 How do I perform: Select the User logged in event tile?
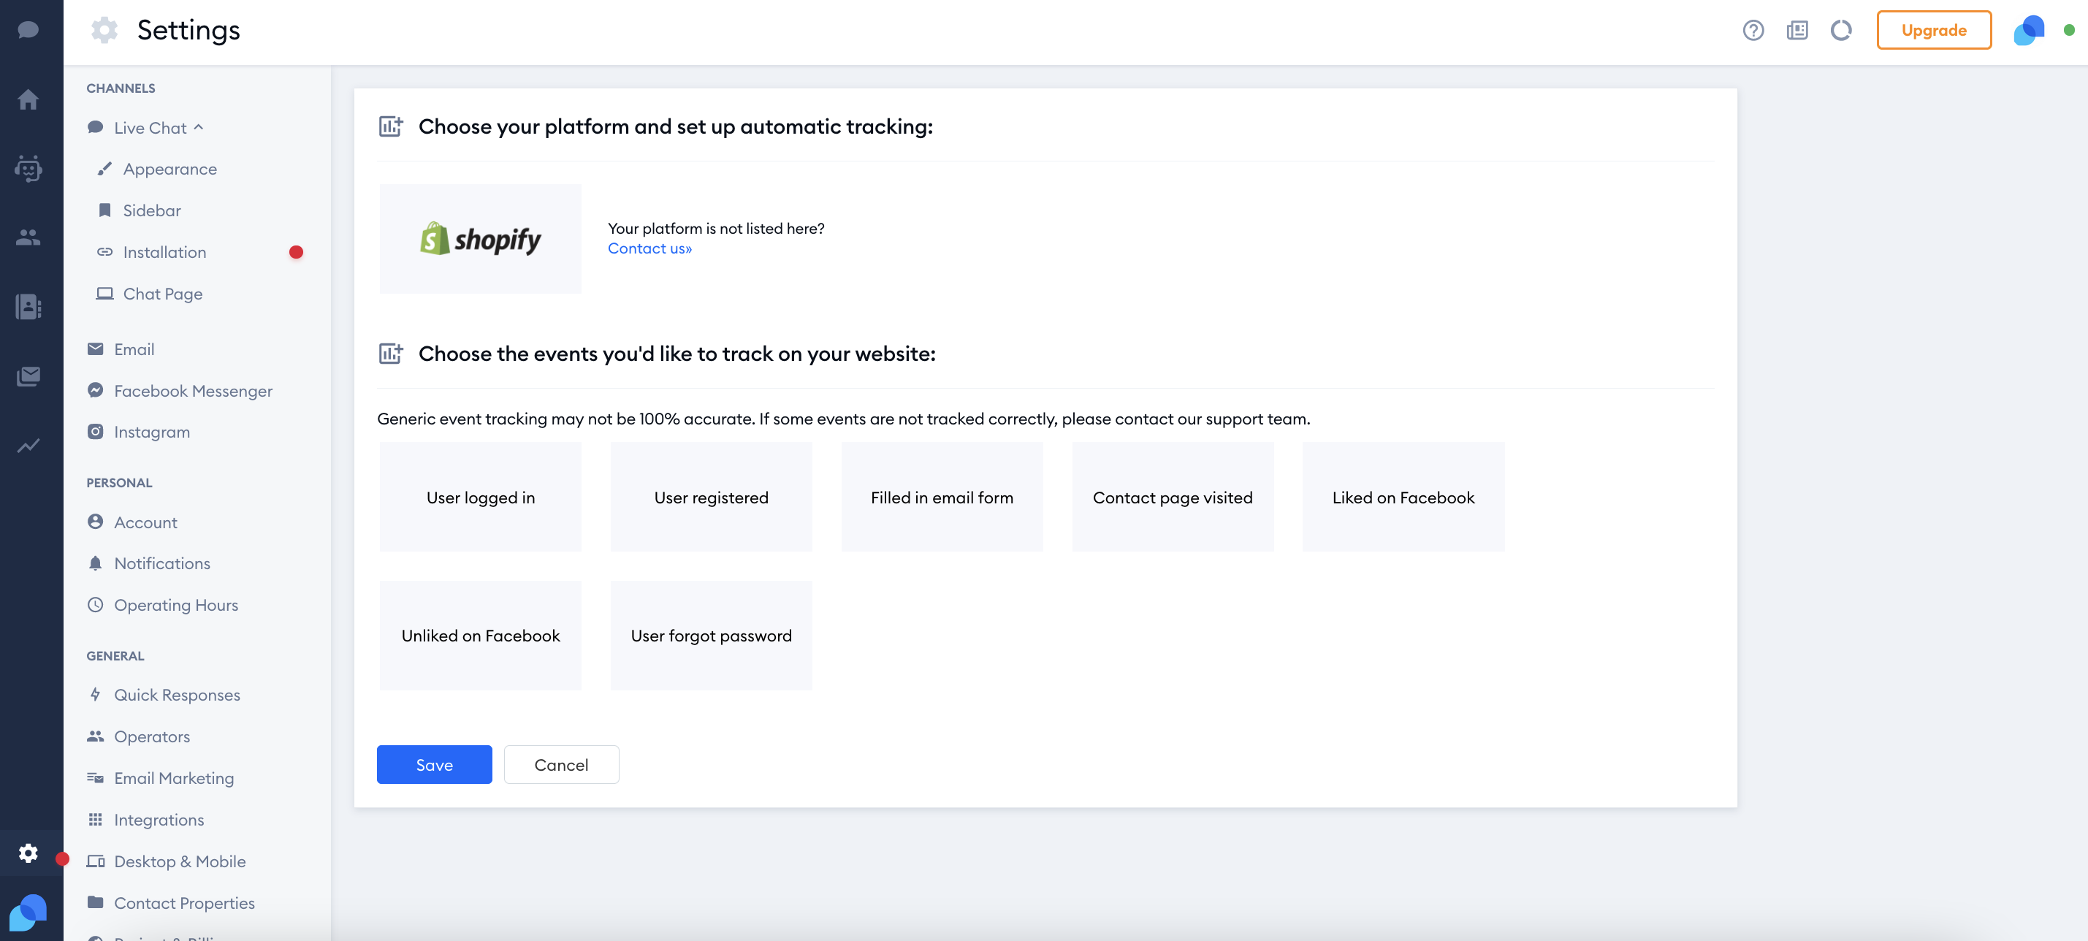tap(480, 497)
